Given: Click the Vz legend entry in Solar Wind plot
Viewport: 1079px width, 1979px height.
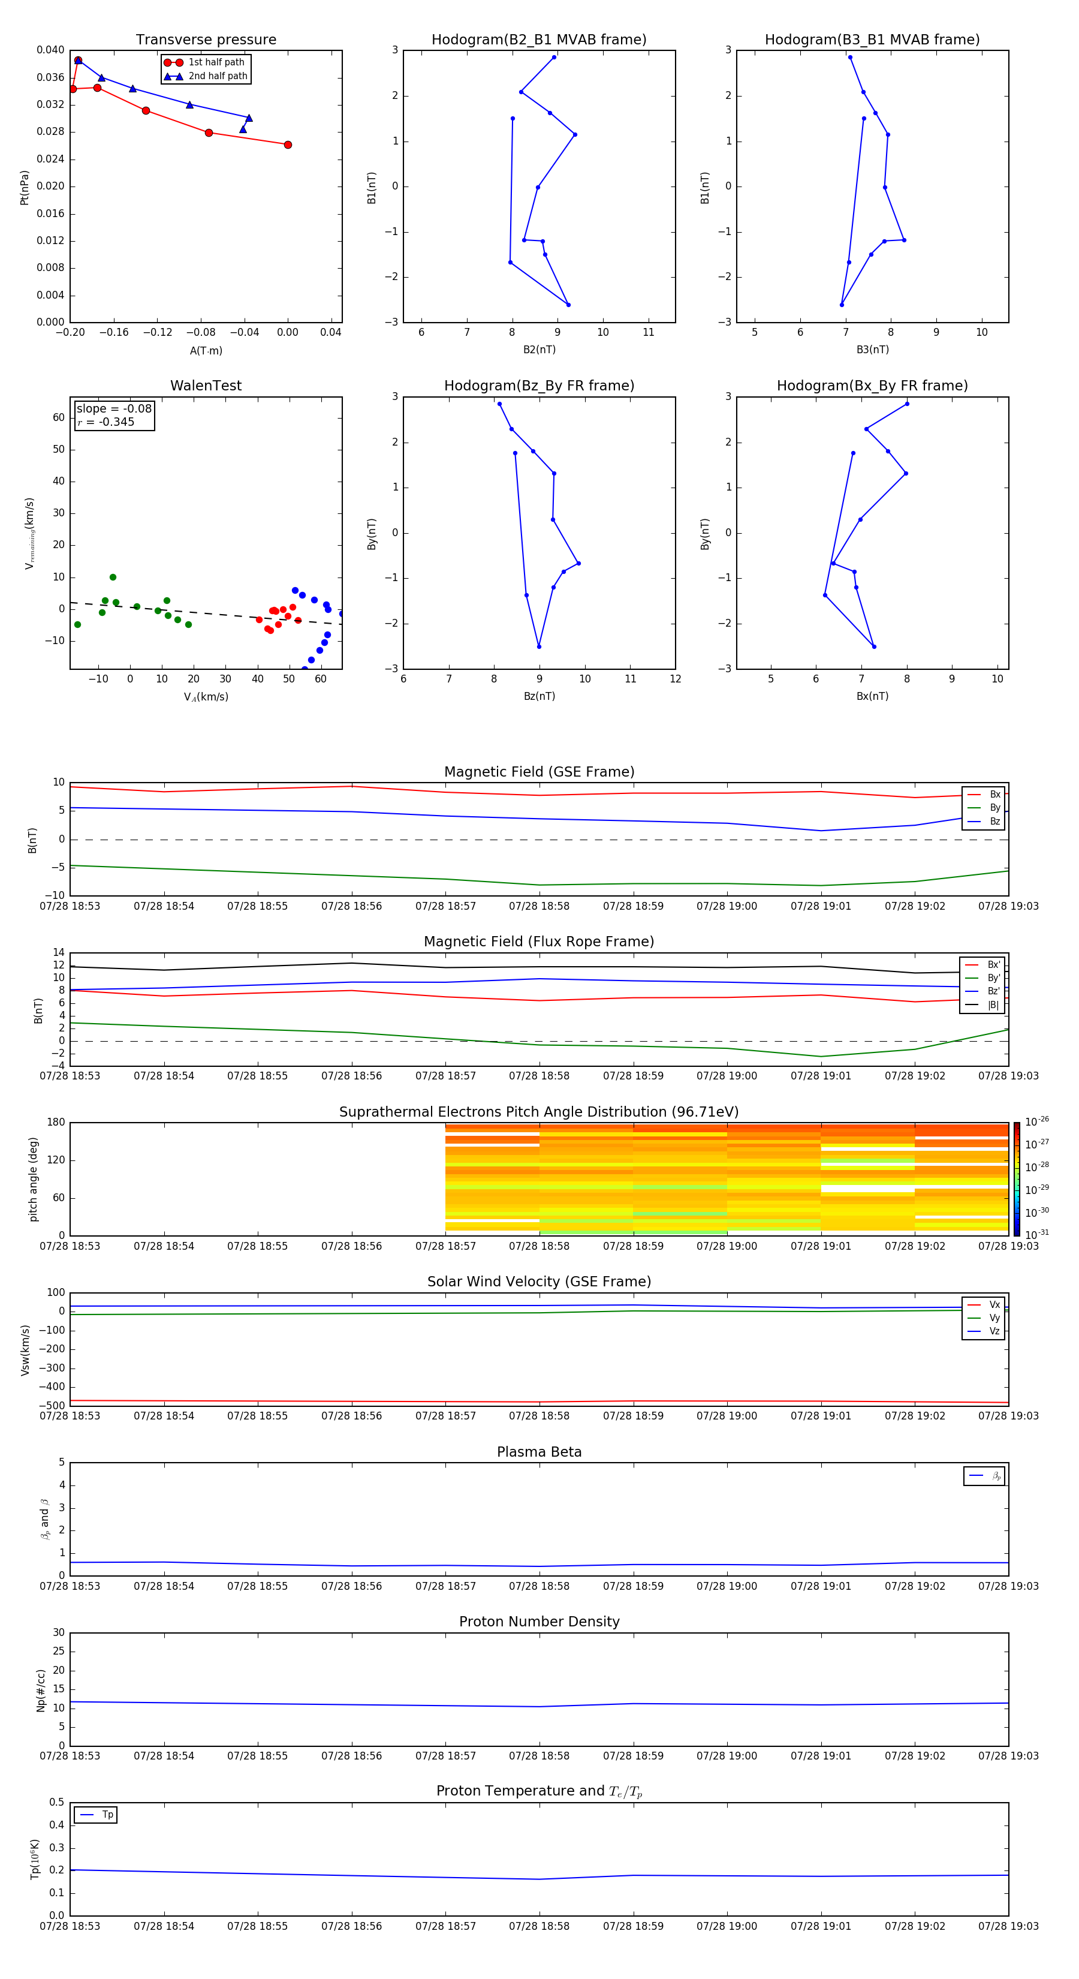Looking at the screenshot, I should [984, 1331].
